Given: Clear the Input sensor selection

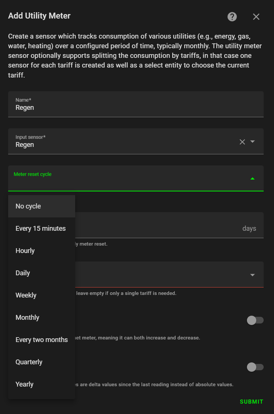Looking at the screenshot, I should pyautogui.click(x=243, y=142).
